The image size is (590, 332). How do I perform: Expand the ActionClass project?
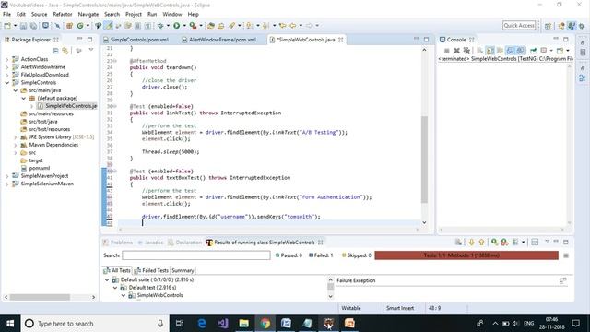7,59
